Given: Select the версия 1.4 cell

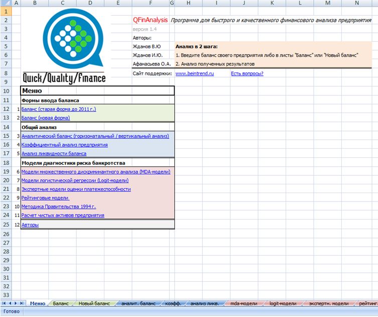Looking at the screenshot, I should [145, 29].
